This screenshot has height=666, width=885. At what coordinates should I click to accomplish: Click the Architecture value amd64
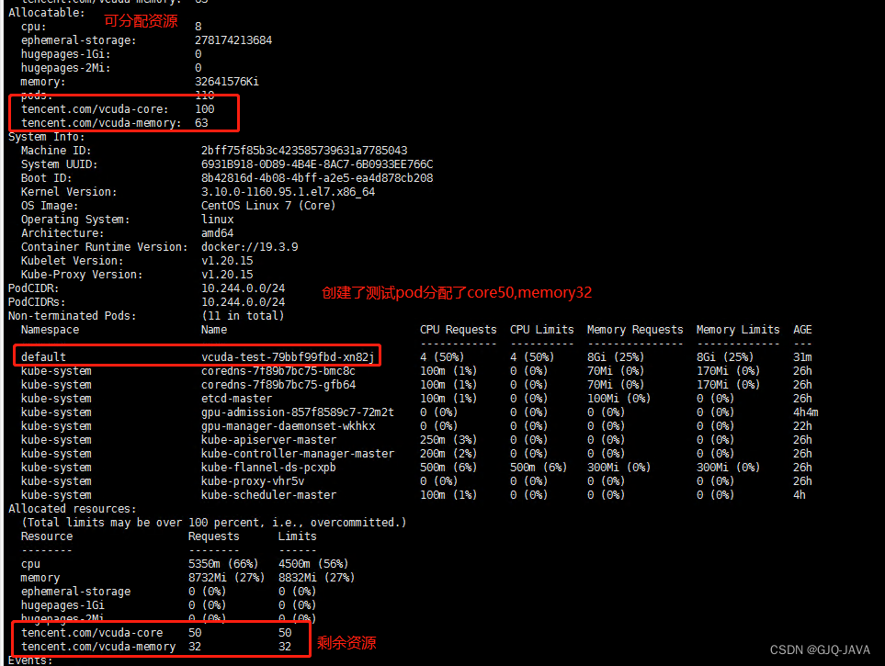(x=217, y=232)
